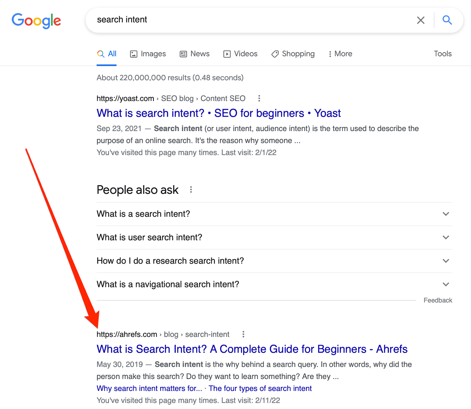
Task: Click the Google logo
Action: coord(36,21)
